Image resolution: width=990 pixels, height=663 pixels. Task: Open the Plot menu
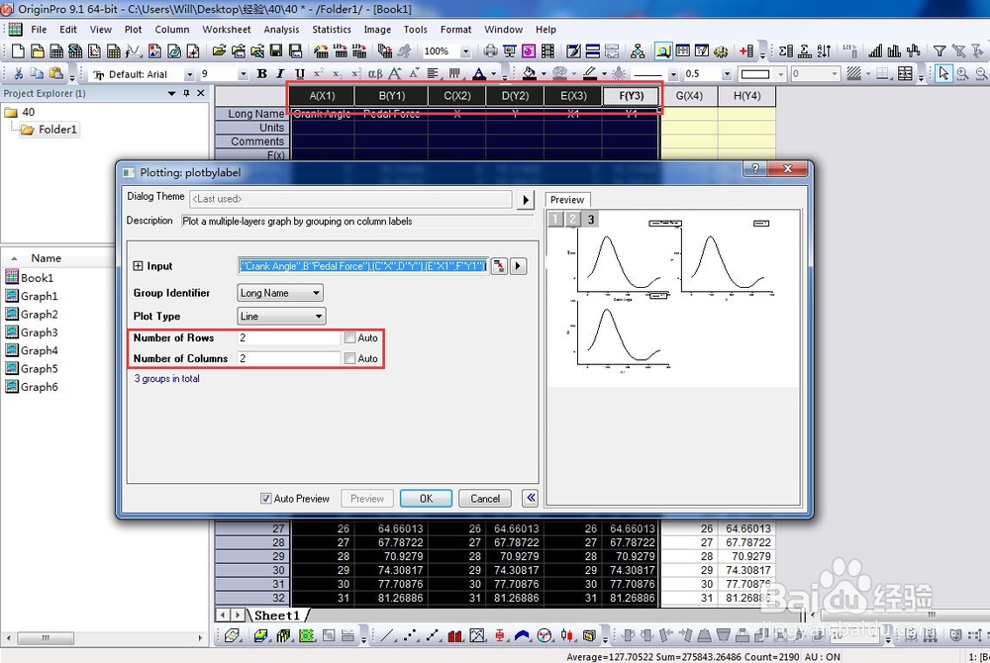(x=134, y=29)
